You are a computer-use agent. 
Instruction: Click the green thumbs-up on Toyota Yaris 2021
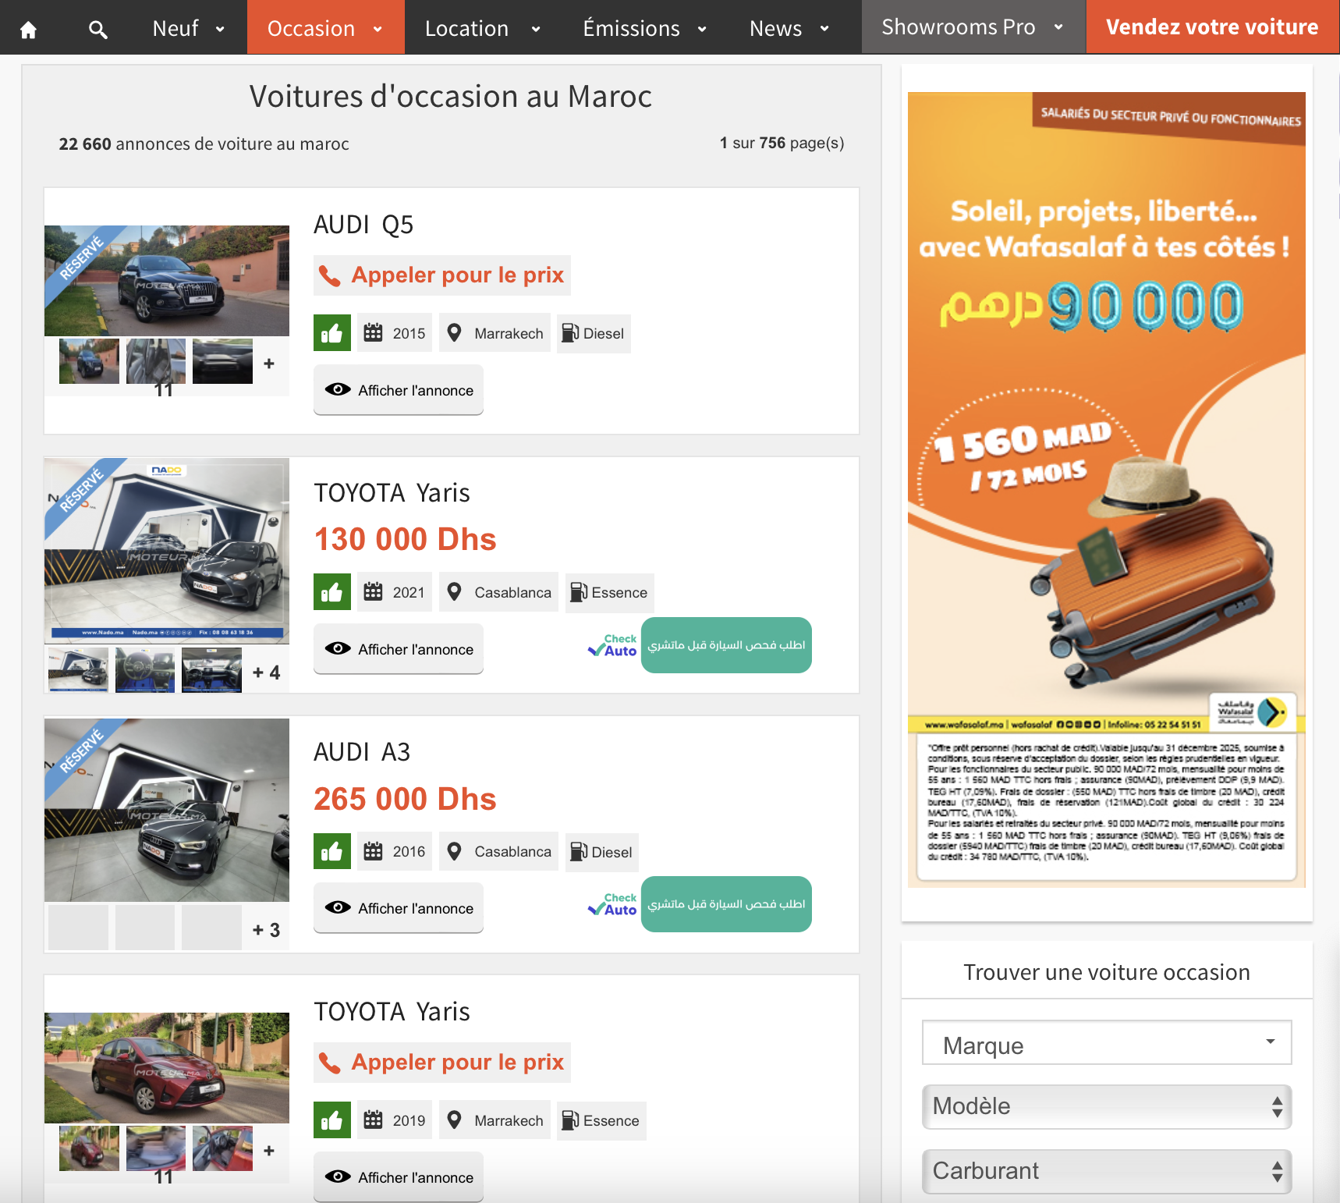332,592
